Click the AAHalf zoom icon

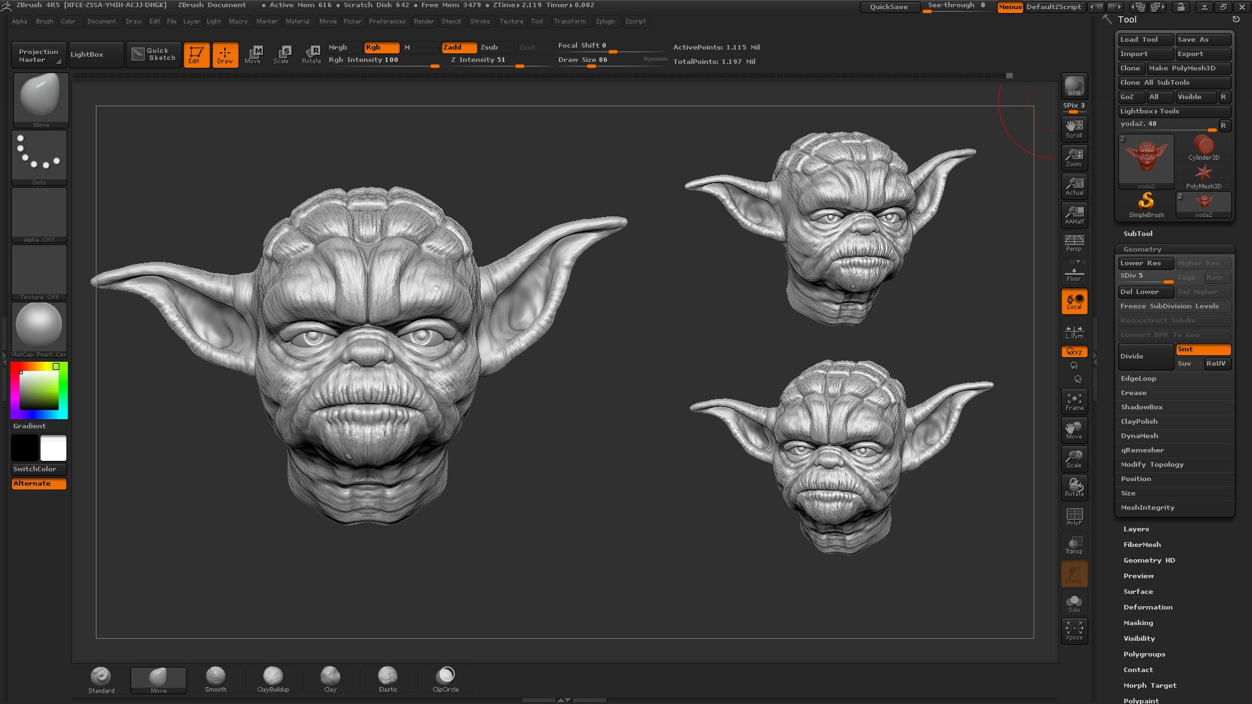1074,214
